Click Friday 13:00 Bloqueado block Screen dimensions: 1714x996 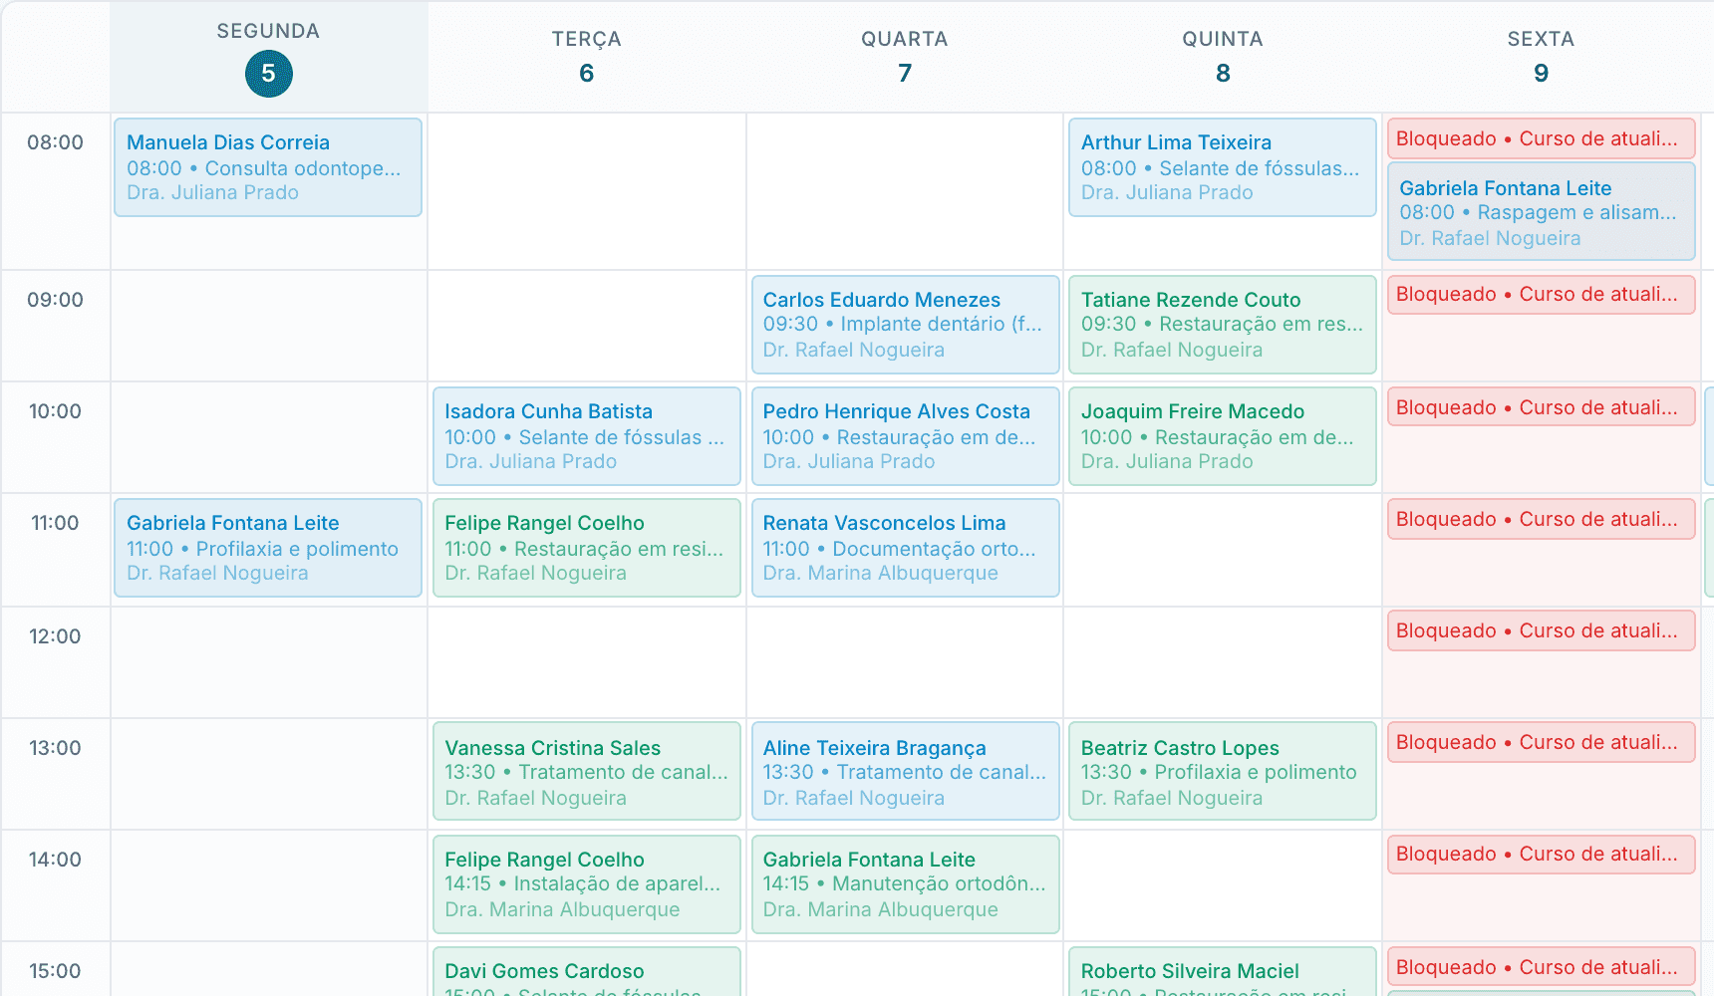(1541, 742)
